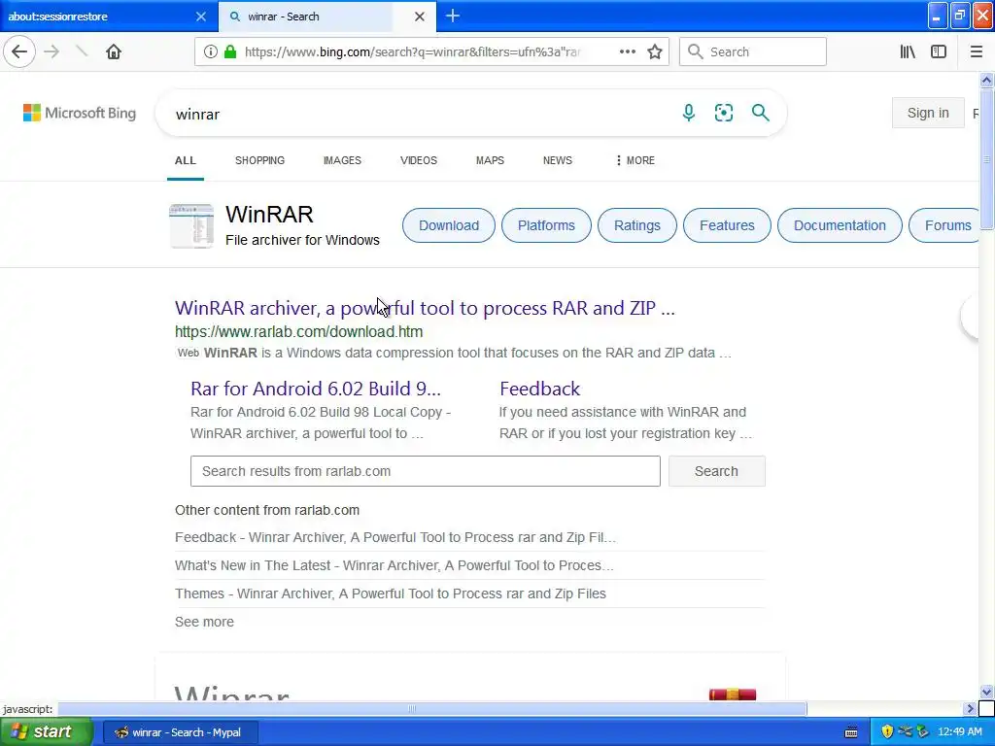Screen dimensions: 995x746
Task: Click the network connection tray icon
Action: (x=905, y=732)
